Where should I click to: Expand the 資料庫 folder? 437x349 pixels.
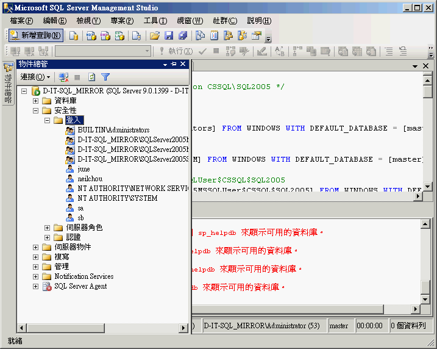click(x=36, y=101)
